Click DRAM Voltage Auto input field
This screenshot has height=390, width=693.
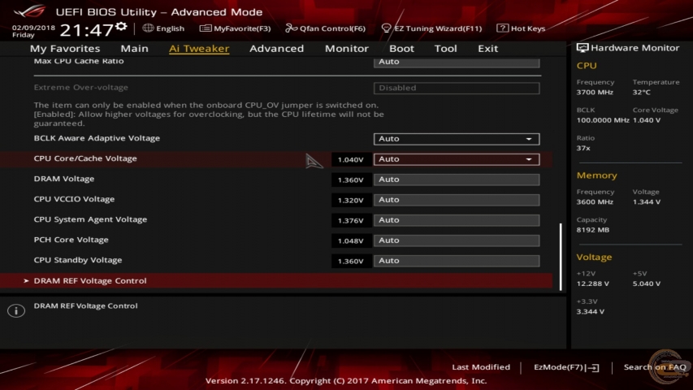[x=457, y=180]
